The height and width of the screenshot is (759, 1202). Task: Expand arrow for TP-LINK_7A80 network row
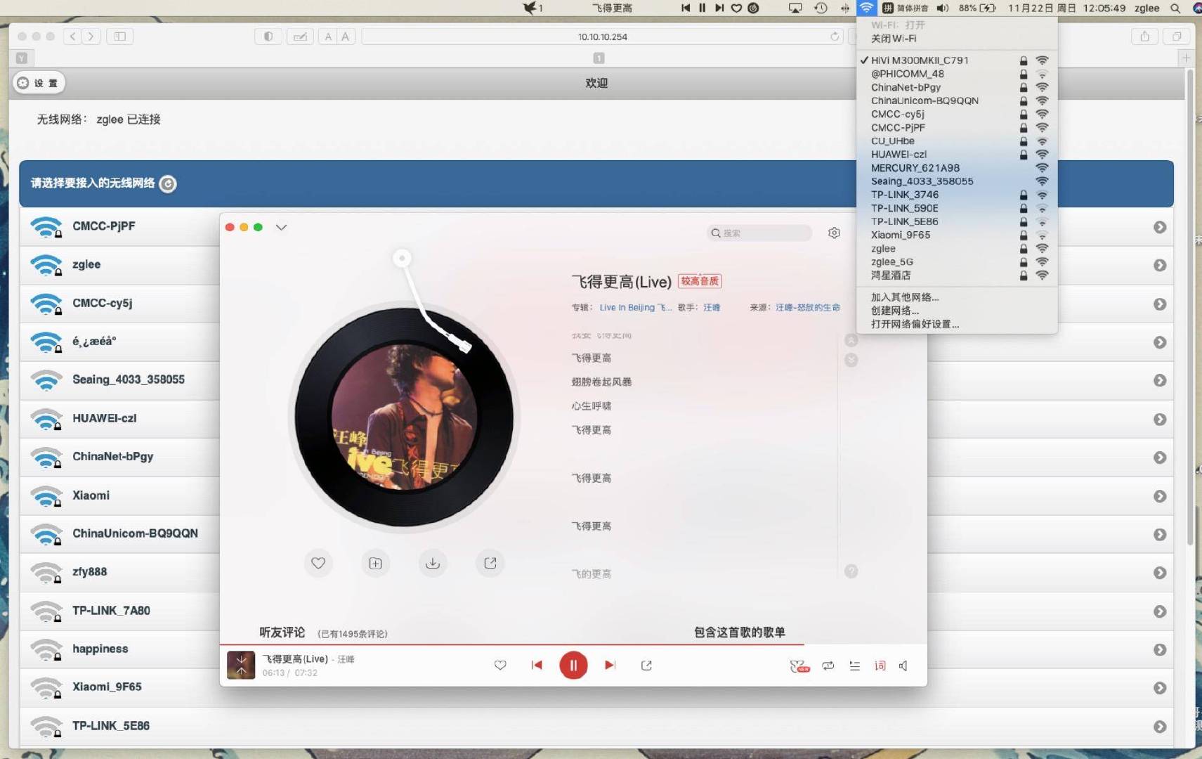click(1160, 611)
